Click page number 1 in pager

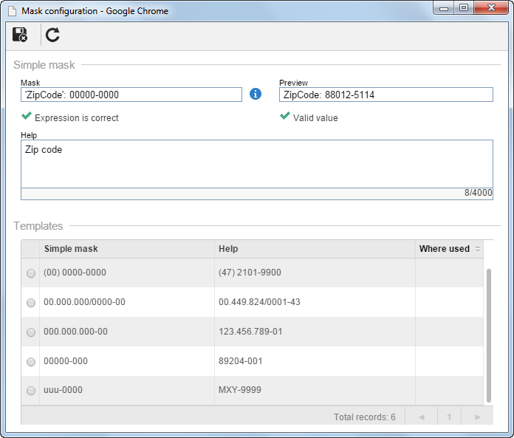[449, 417]
